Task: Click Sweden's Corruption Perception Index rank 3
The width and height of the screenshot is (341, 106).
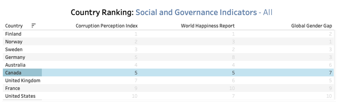Action: (136, 49)
